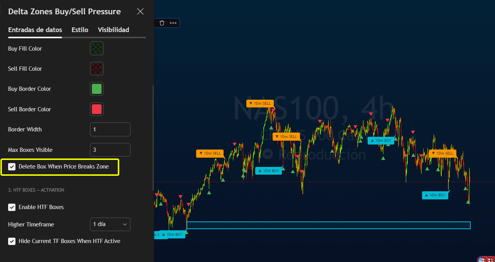
Task: Click the Max Boxes Visible label
Action: 31,150
